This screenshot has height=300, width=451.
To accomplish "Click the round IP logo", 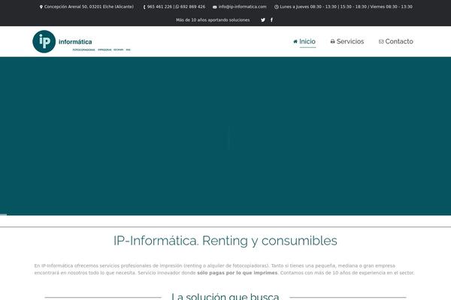I will (44, 42).
